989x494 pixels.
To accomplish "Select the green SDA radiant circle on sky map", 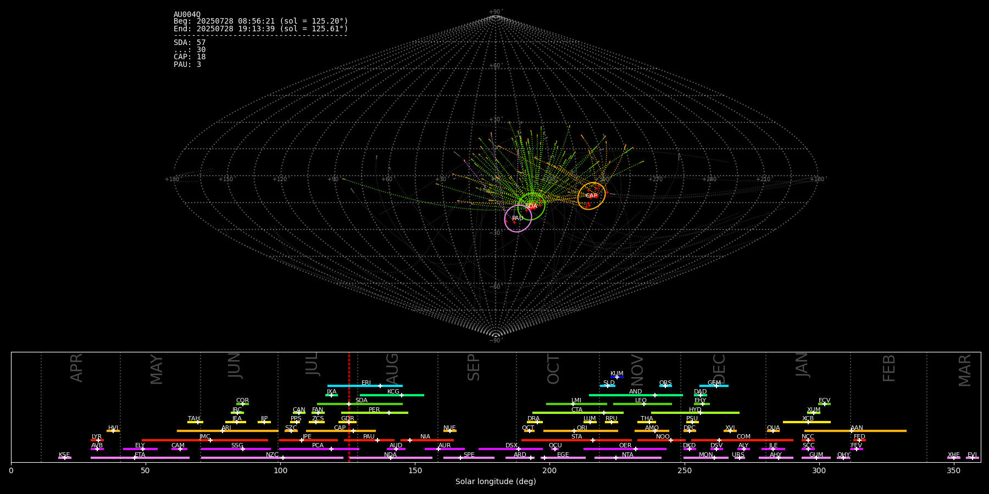I will pyautogui.click(x=531, y=206).
